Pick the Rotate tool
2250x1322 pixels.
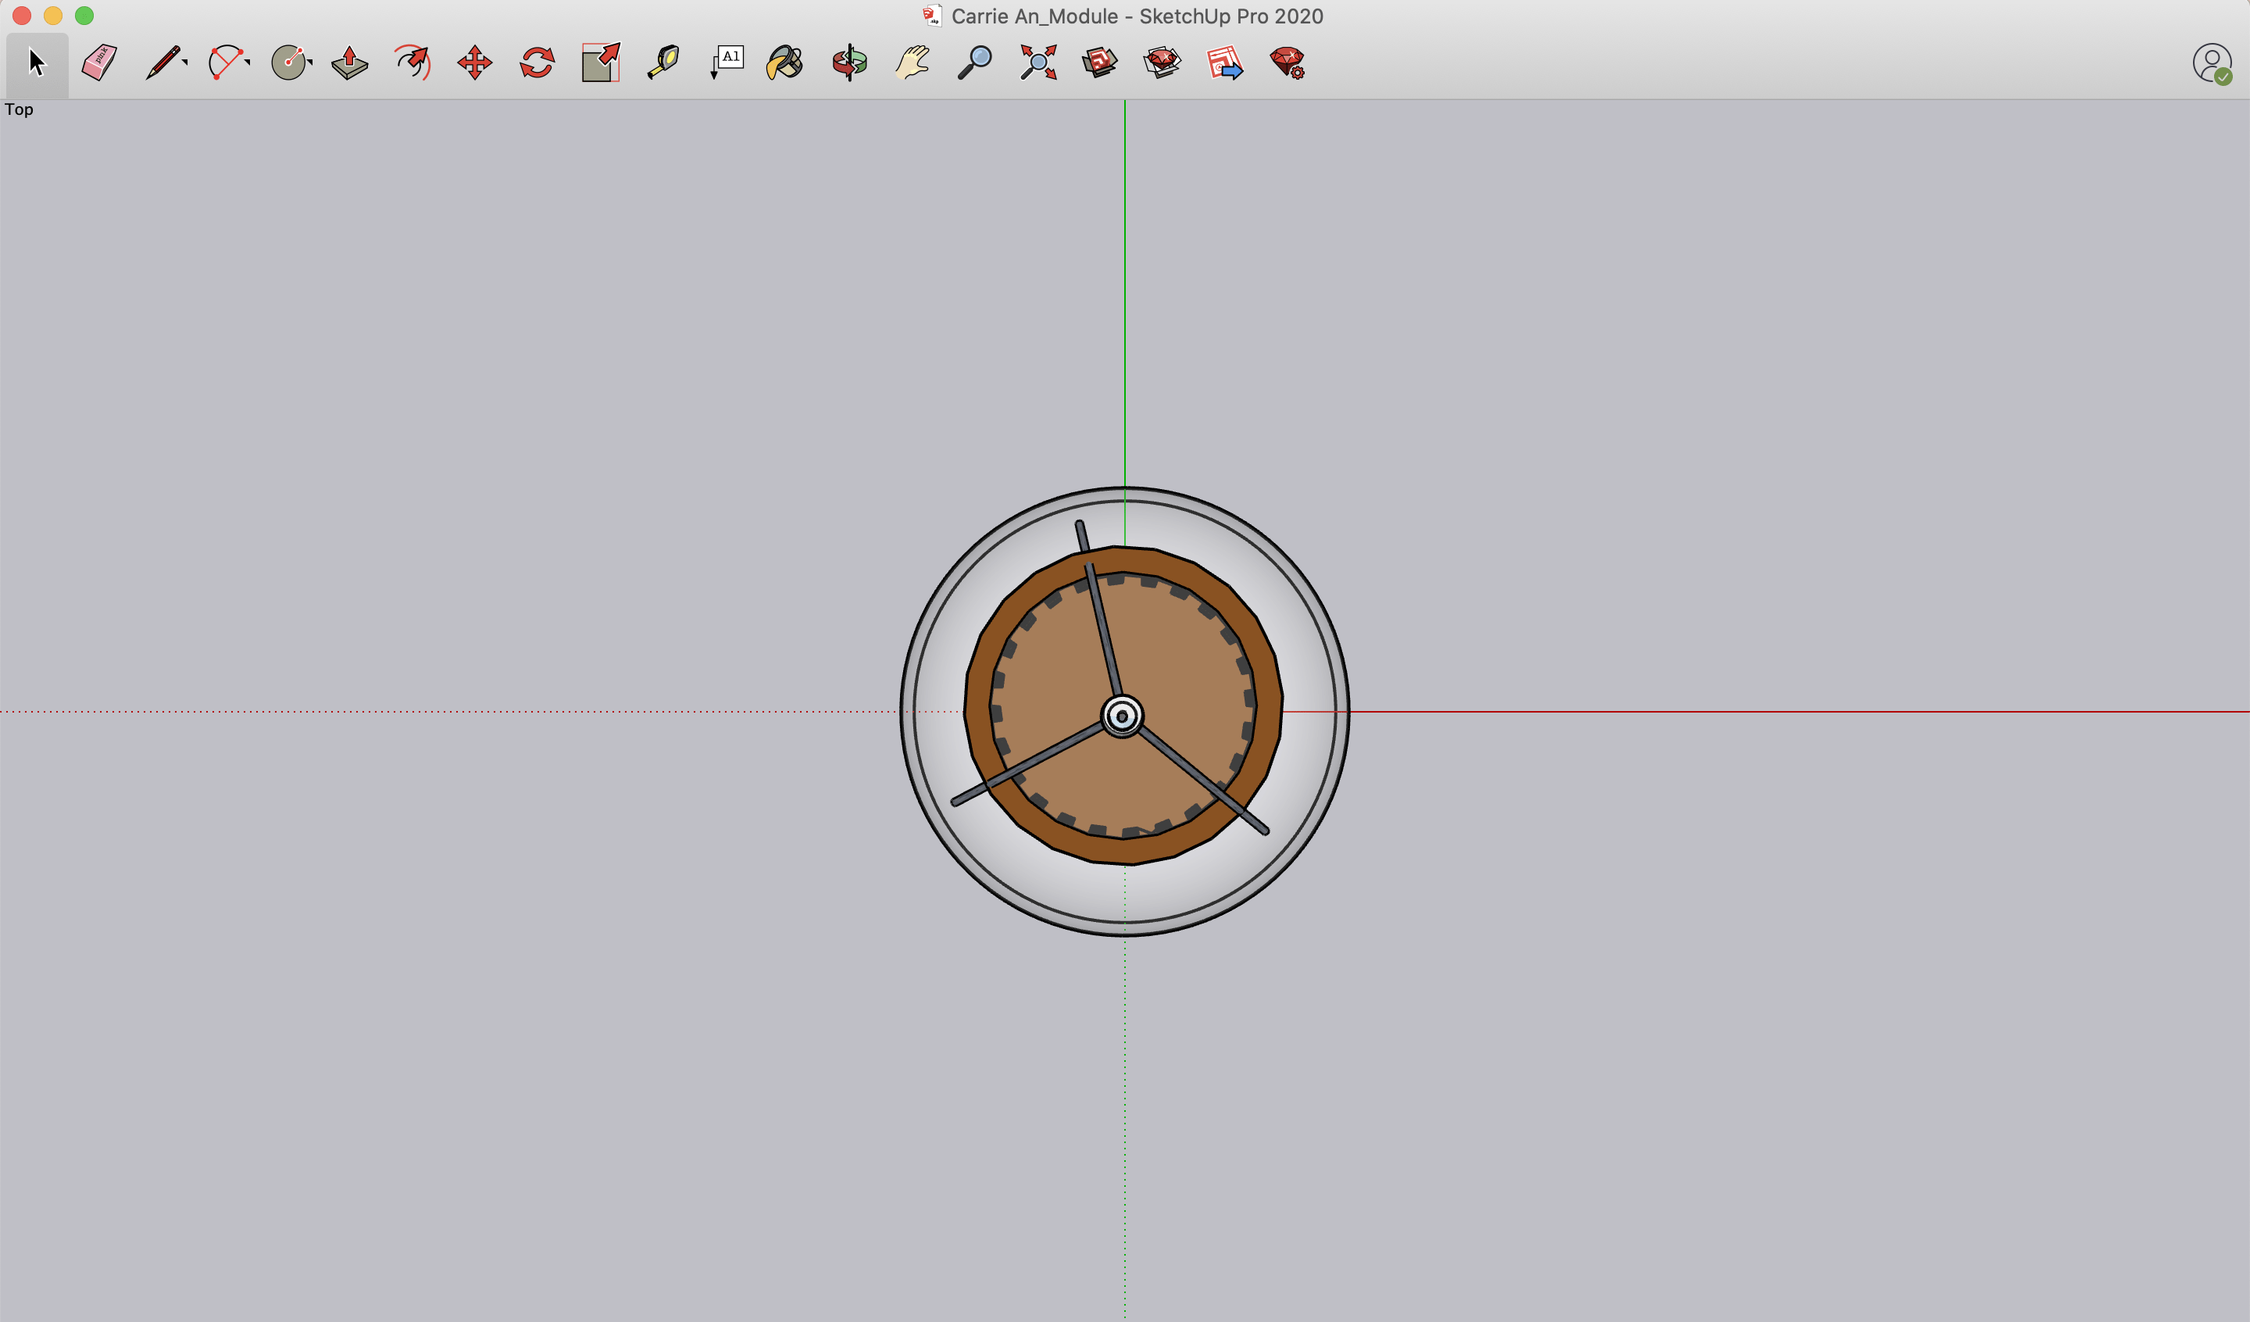(x=537, y=63)
